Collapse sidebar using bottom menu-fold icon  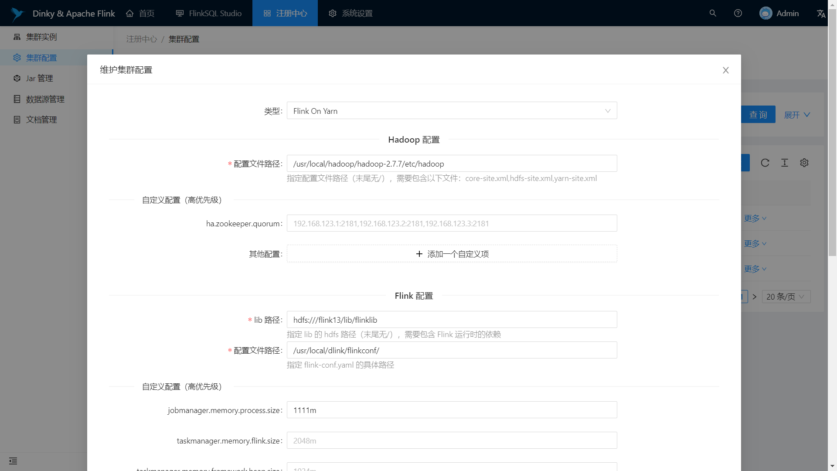13,461
